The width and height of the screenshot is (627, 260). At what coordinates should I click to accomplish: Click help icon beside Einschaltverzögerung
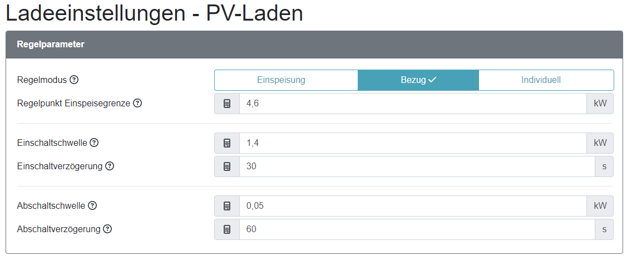click(110, 166)
